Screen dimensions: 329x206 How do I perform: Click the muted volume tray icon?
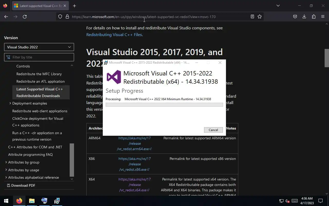click(x=288, y=201)
